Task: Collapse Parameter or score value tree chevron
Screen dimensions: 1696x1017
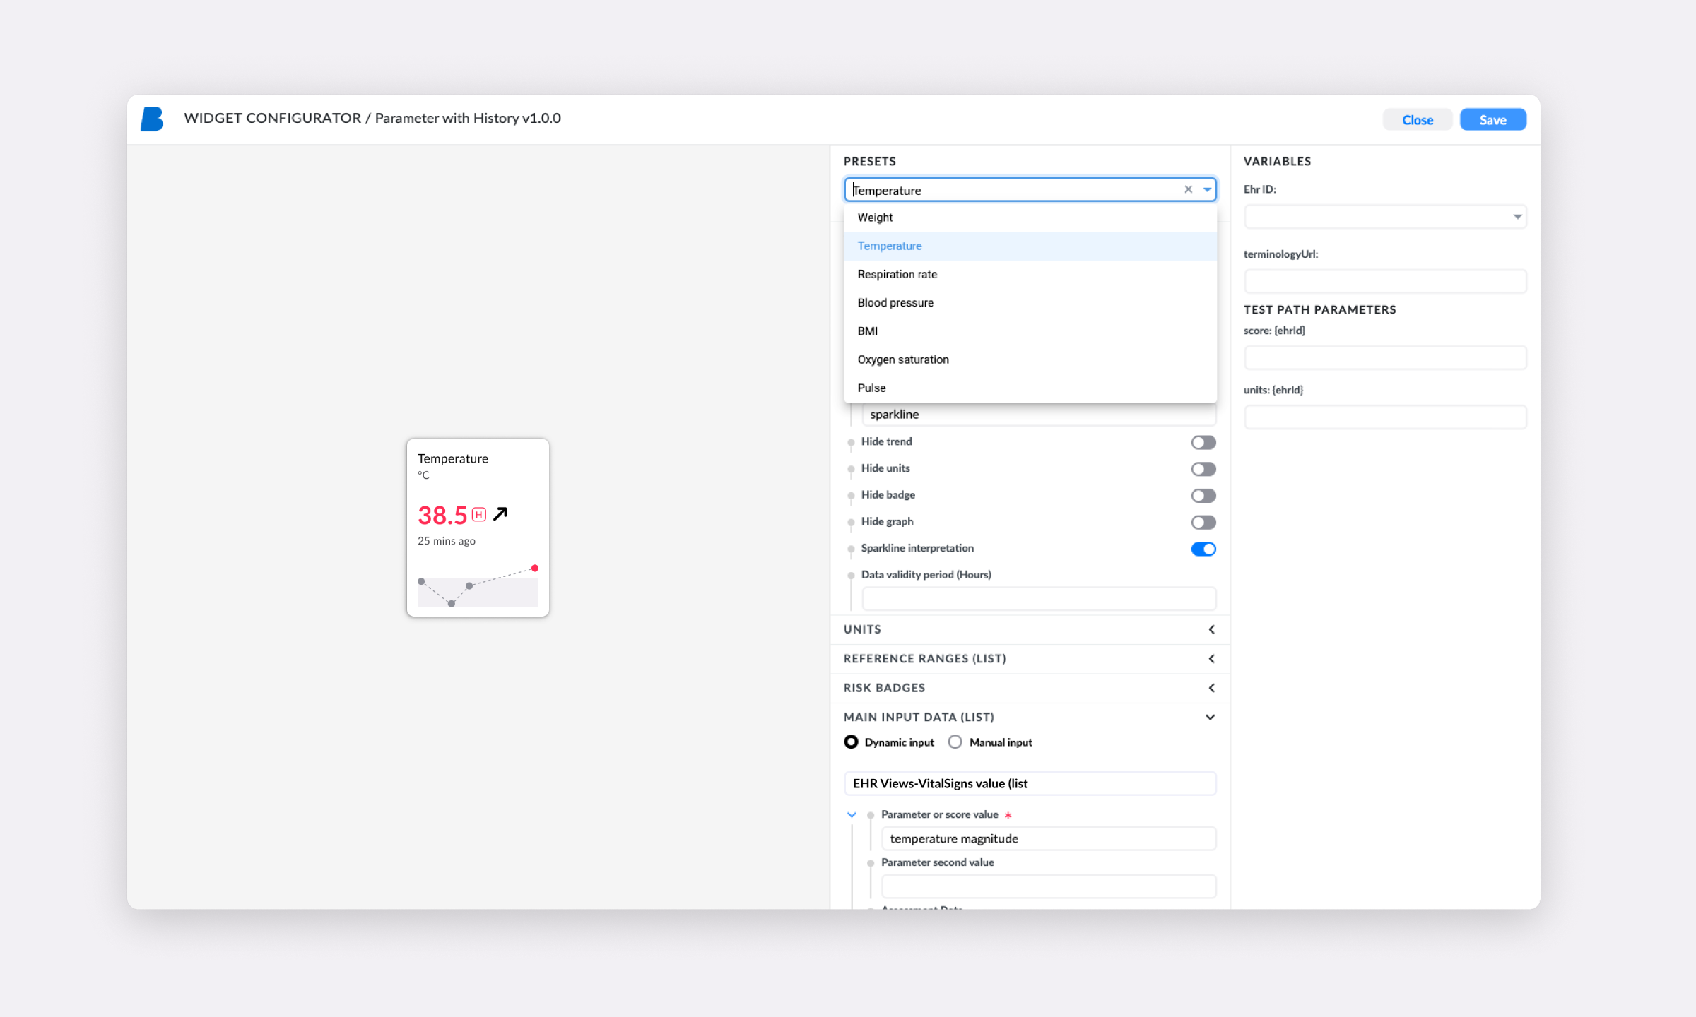Action: pos(852,814)
